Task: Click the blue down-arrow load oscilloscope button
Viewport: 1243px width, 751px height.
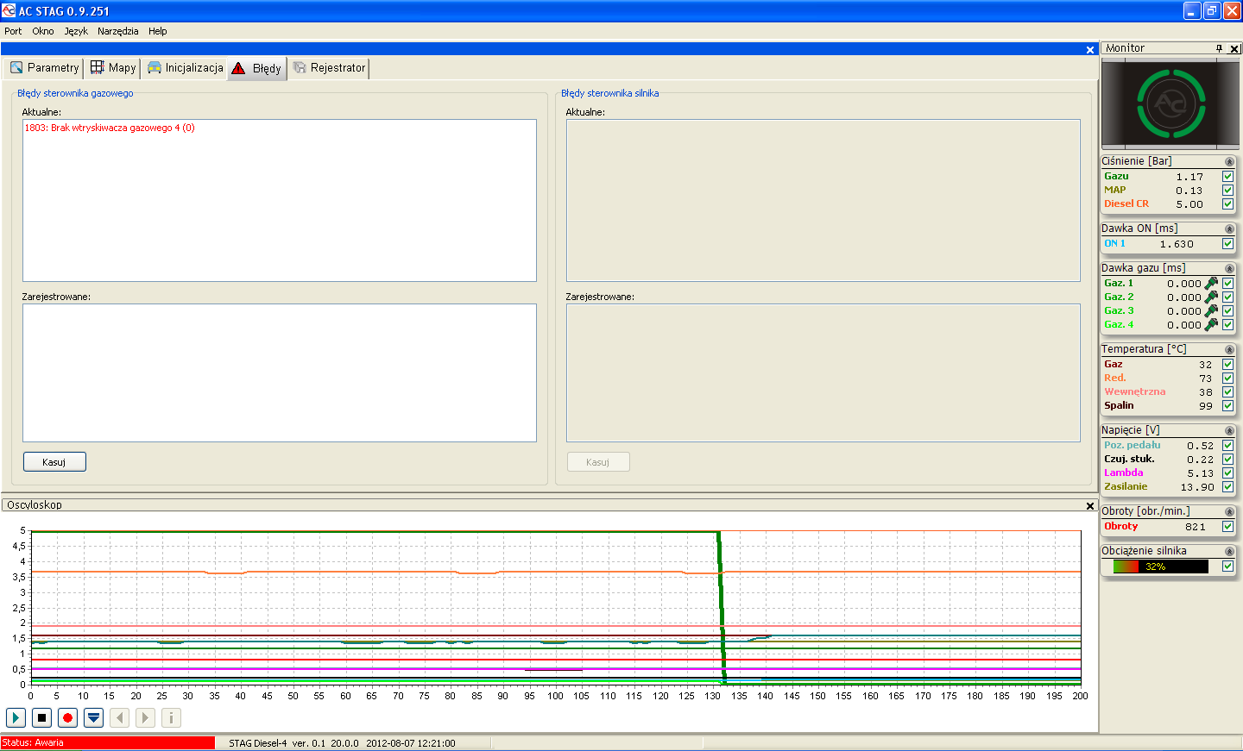Action: pos(94,717)
